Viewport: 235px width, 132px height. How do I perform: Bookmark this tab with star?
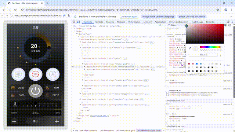click(x=218, y=10)
